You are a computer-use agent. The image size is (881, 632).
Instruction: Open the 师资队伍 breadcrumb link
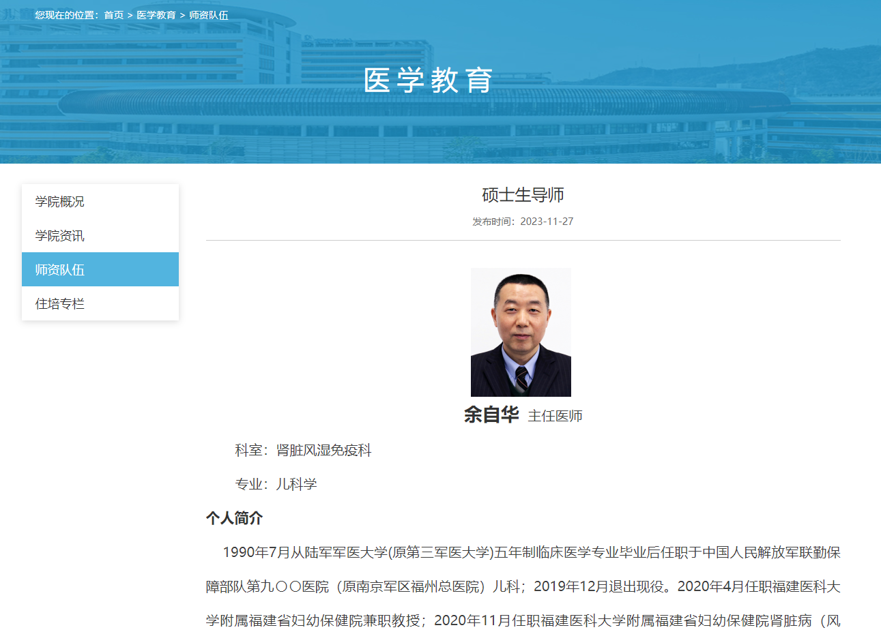click(209, 15)
